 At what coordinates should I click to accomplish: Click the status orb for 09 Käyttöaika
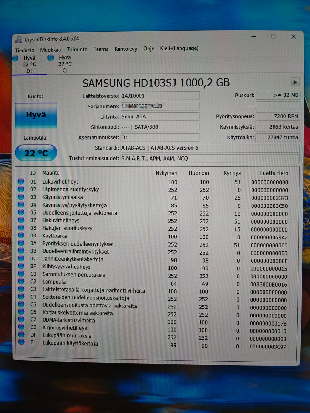tap(21, 236)
